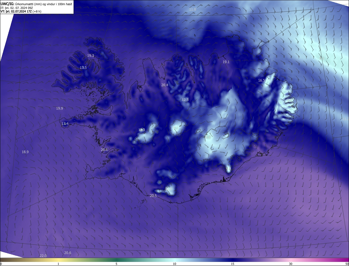
Task: Click the colorbar tick label 50
Action: coord(347,264)
